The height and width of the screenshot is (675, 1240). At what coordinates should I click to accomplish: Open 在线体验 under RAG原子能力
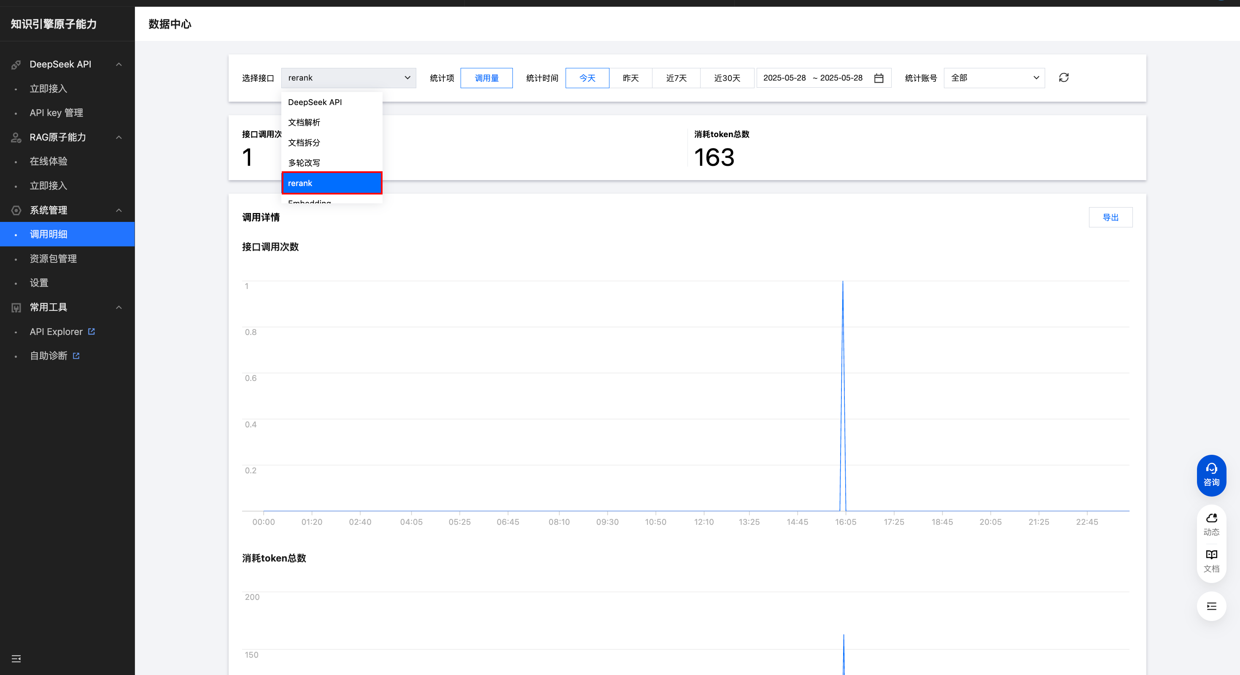(48, 161)
